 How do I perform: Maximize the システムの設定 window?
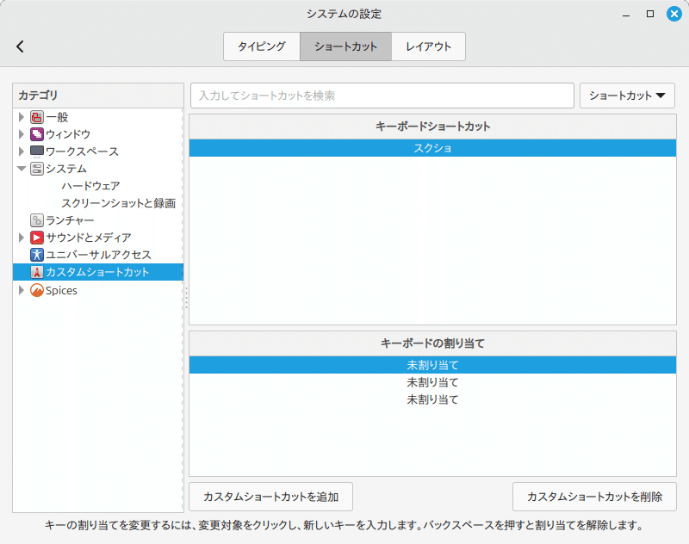click(x=650, y=14)
